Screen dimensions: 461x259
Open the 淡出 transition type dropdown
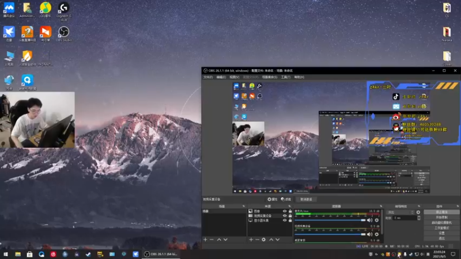point(400,212)
